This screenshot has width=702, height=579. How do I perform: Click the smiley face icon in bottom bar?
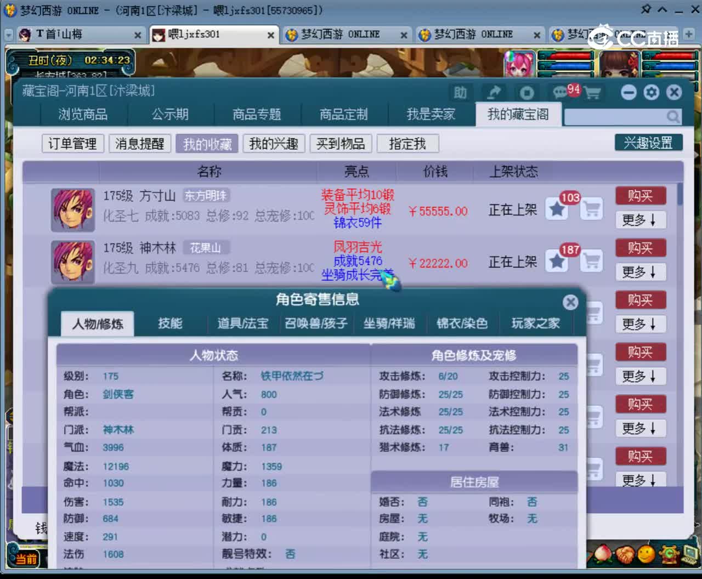tap(645, 554)
